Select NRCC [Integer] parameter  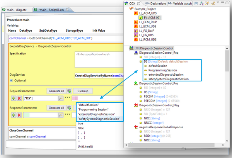[154, 123]
